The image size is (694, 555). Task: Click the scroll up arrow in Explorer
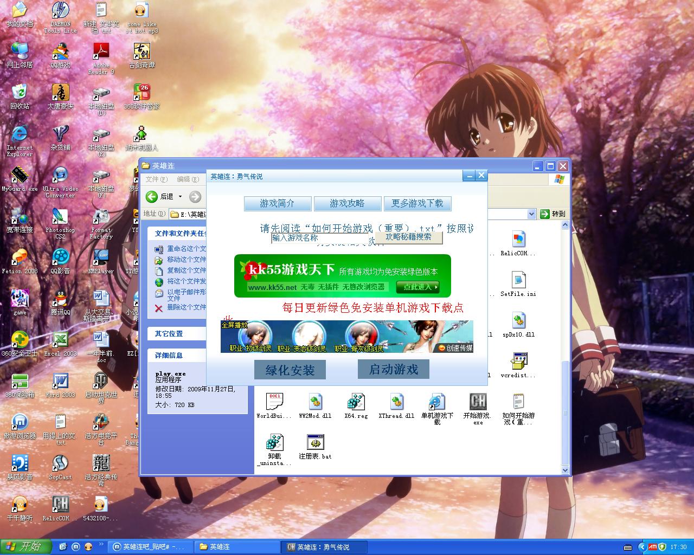coord(565,225)
